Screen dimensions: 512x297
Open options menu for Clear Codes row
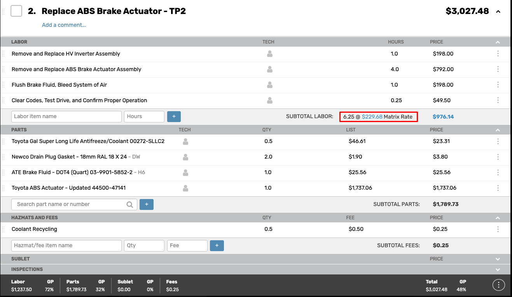[498, 100]
